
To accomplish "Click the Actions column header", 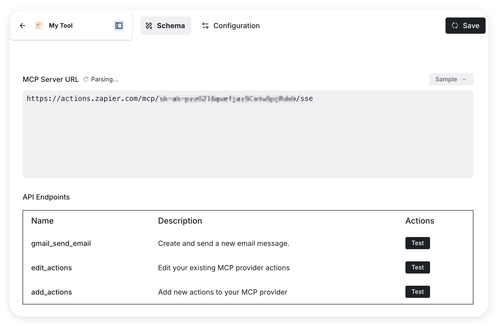I will (x=420, y=221).
